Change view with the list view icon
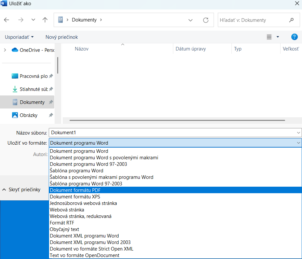This screenshot has height=259, width=302. (x=269, y=37)
